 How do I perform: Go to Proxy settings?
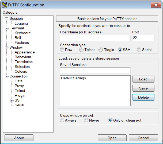pyautogui.click(x=19, y=86)
